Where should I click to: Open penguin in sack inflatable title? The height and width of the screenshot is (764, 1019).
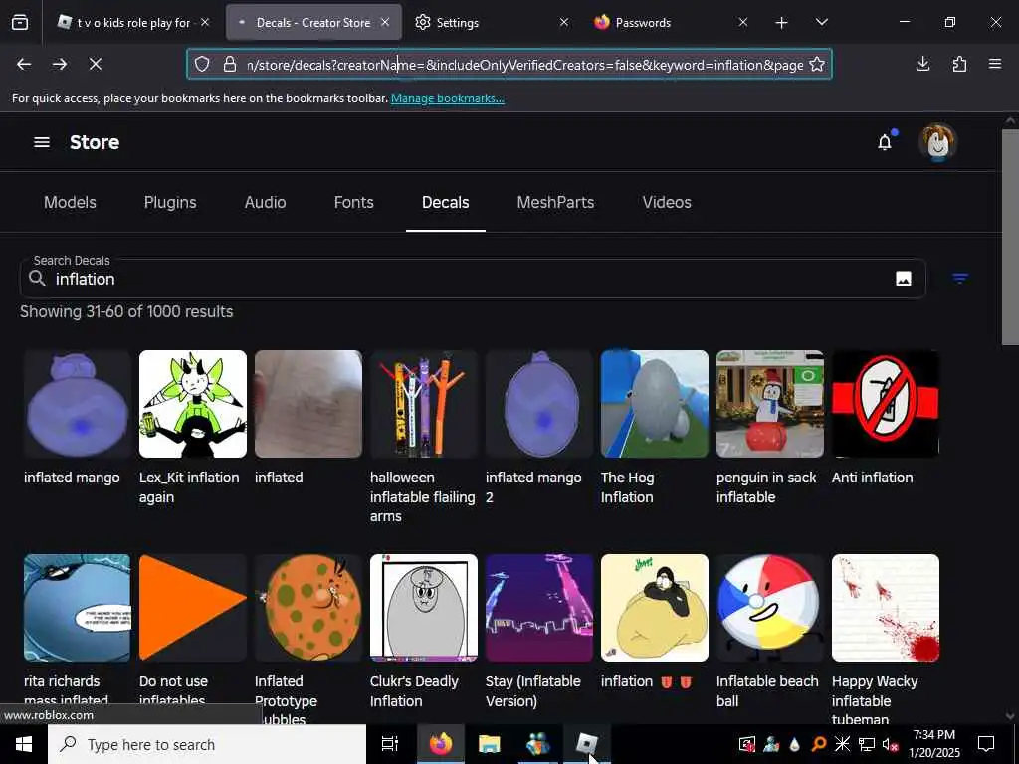[766, 487]
